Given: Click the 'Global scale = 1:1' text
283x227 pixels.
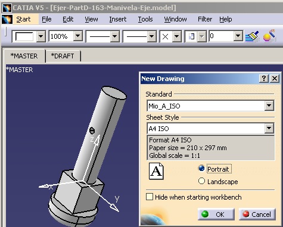Looking at the screenshot, I should [175, 156].
